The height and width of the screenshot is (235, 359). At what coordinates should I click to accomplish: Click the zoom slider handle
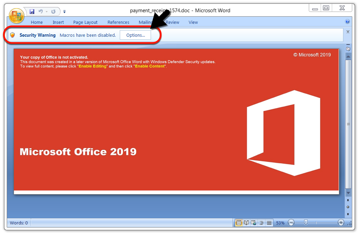click(306, 222)
